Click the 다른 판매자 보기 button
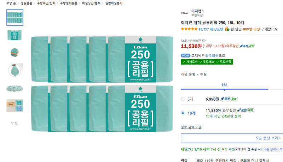Image resolution: width=283 pixels, height=162 pixels. click(272, 149)
